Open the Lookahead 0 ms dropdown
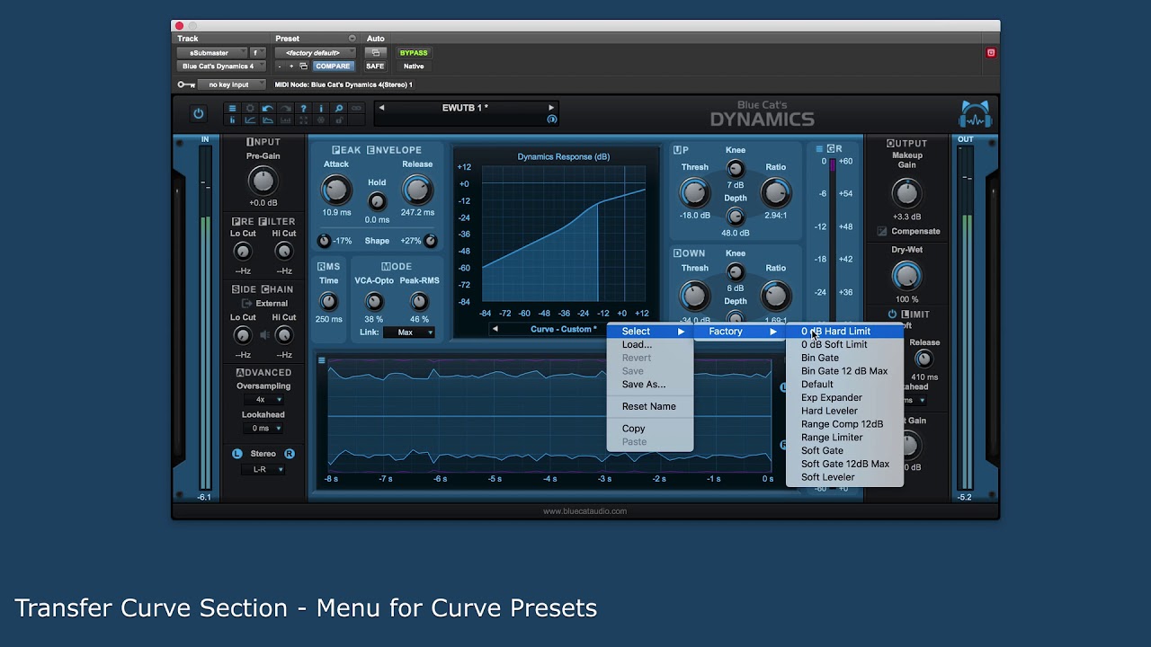 262,429
